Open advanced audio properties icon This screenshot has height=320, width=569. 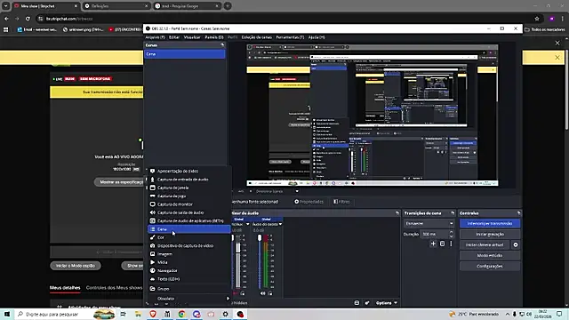[x=367, y=303]
